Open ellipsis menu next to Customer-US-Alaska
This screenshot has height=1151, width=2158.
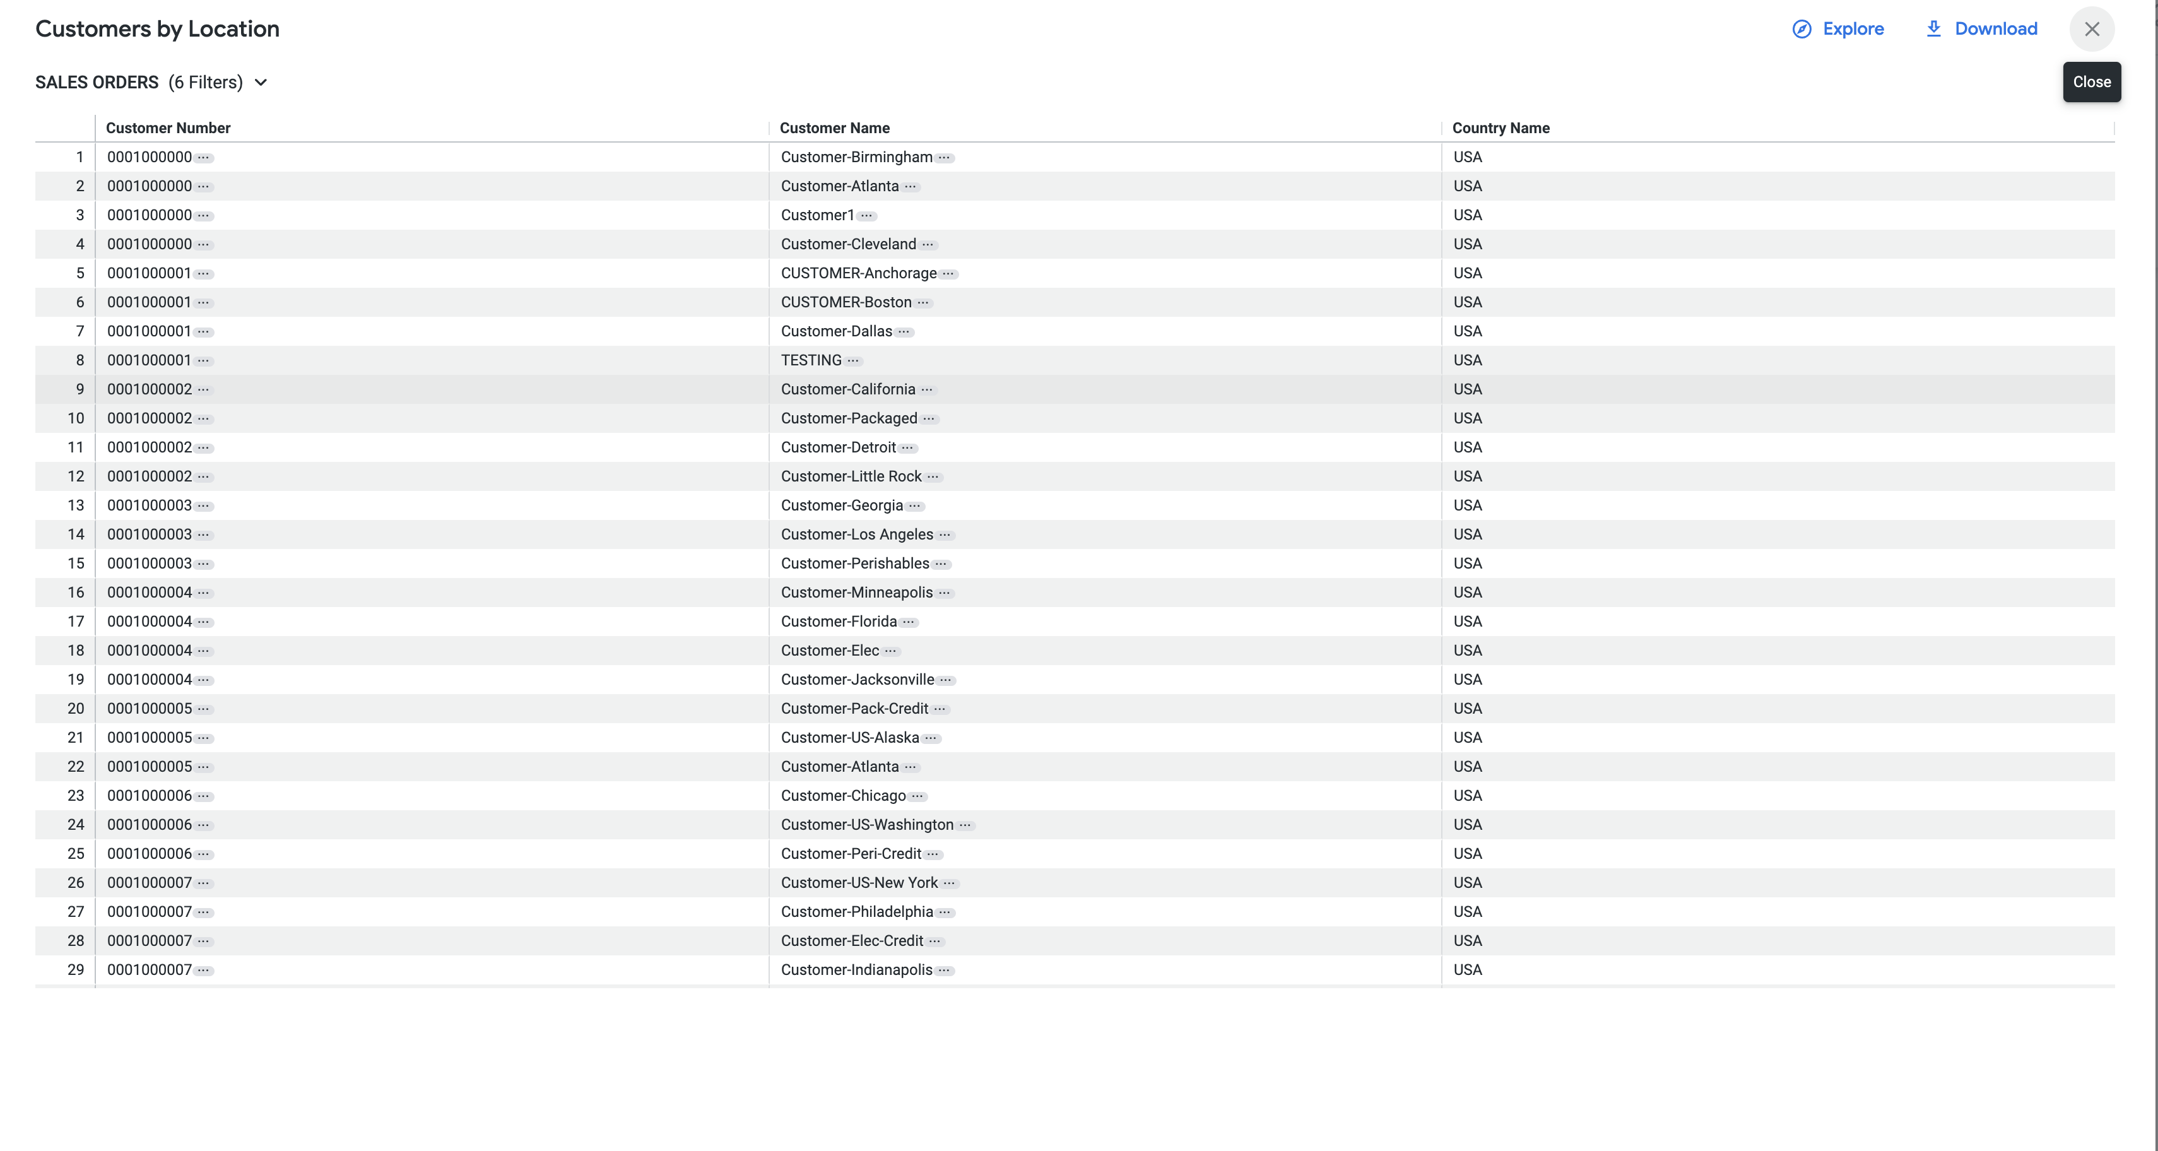pyautogui.click(x=931, y=738)
